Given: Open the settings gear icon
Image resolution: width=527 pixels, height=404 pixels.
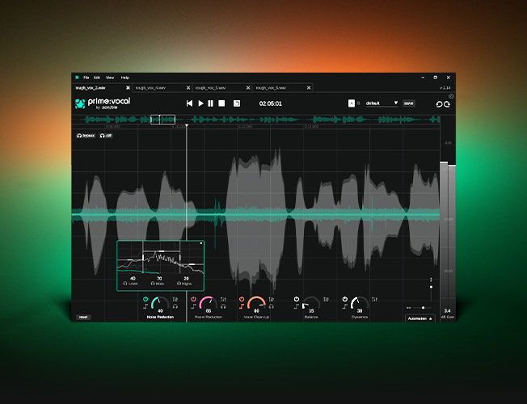Looking at the screenshot, I should [451, 96].
